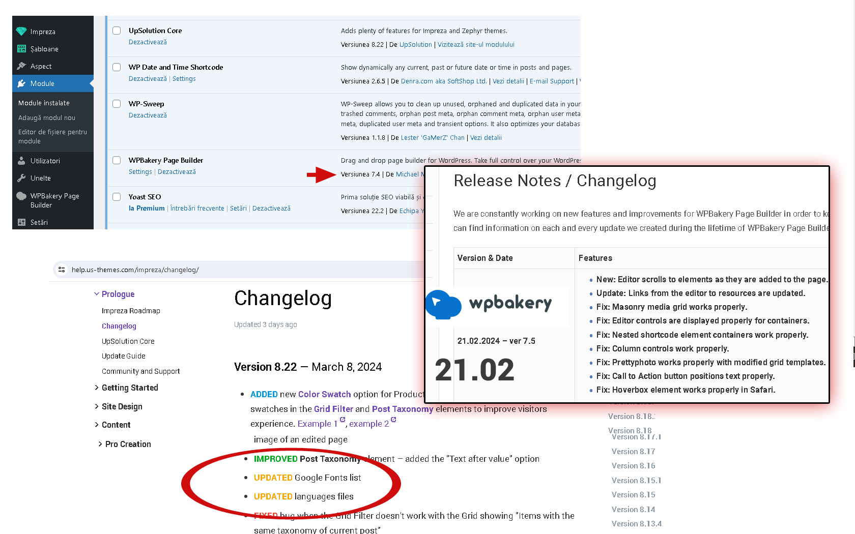Viewport: 855px width, 534px height.
Task: Open the Aspect menu item
Action: pos(41,66)
